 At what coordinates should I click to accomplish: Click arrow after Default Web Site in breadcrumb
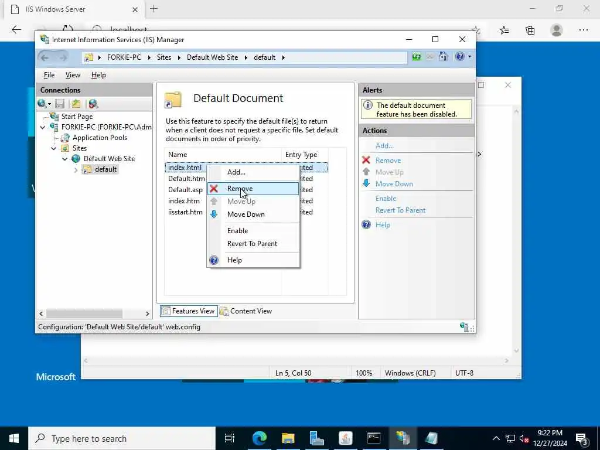246,57
